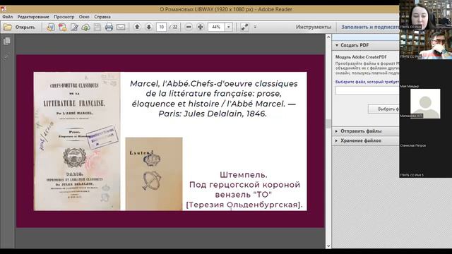452x254 pixels.
Task: Expand the Хранение файлов section
Action: coord(336,140)
